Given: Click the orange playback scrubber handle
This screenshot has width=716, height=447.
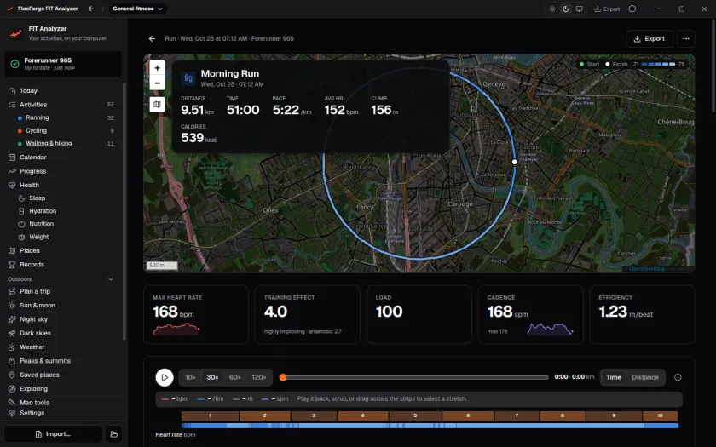Looking at the screenshot, I should tap(283, 377).
